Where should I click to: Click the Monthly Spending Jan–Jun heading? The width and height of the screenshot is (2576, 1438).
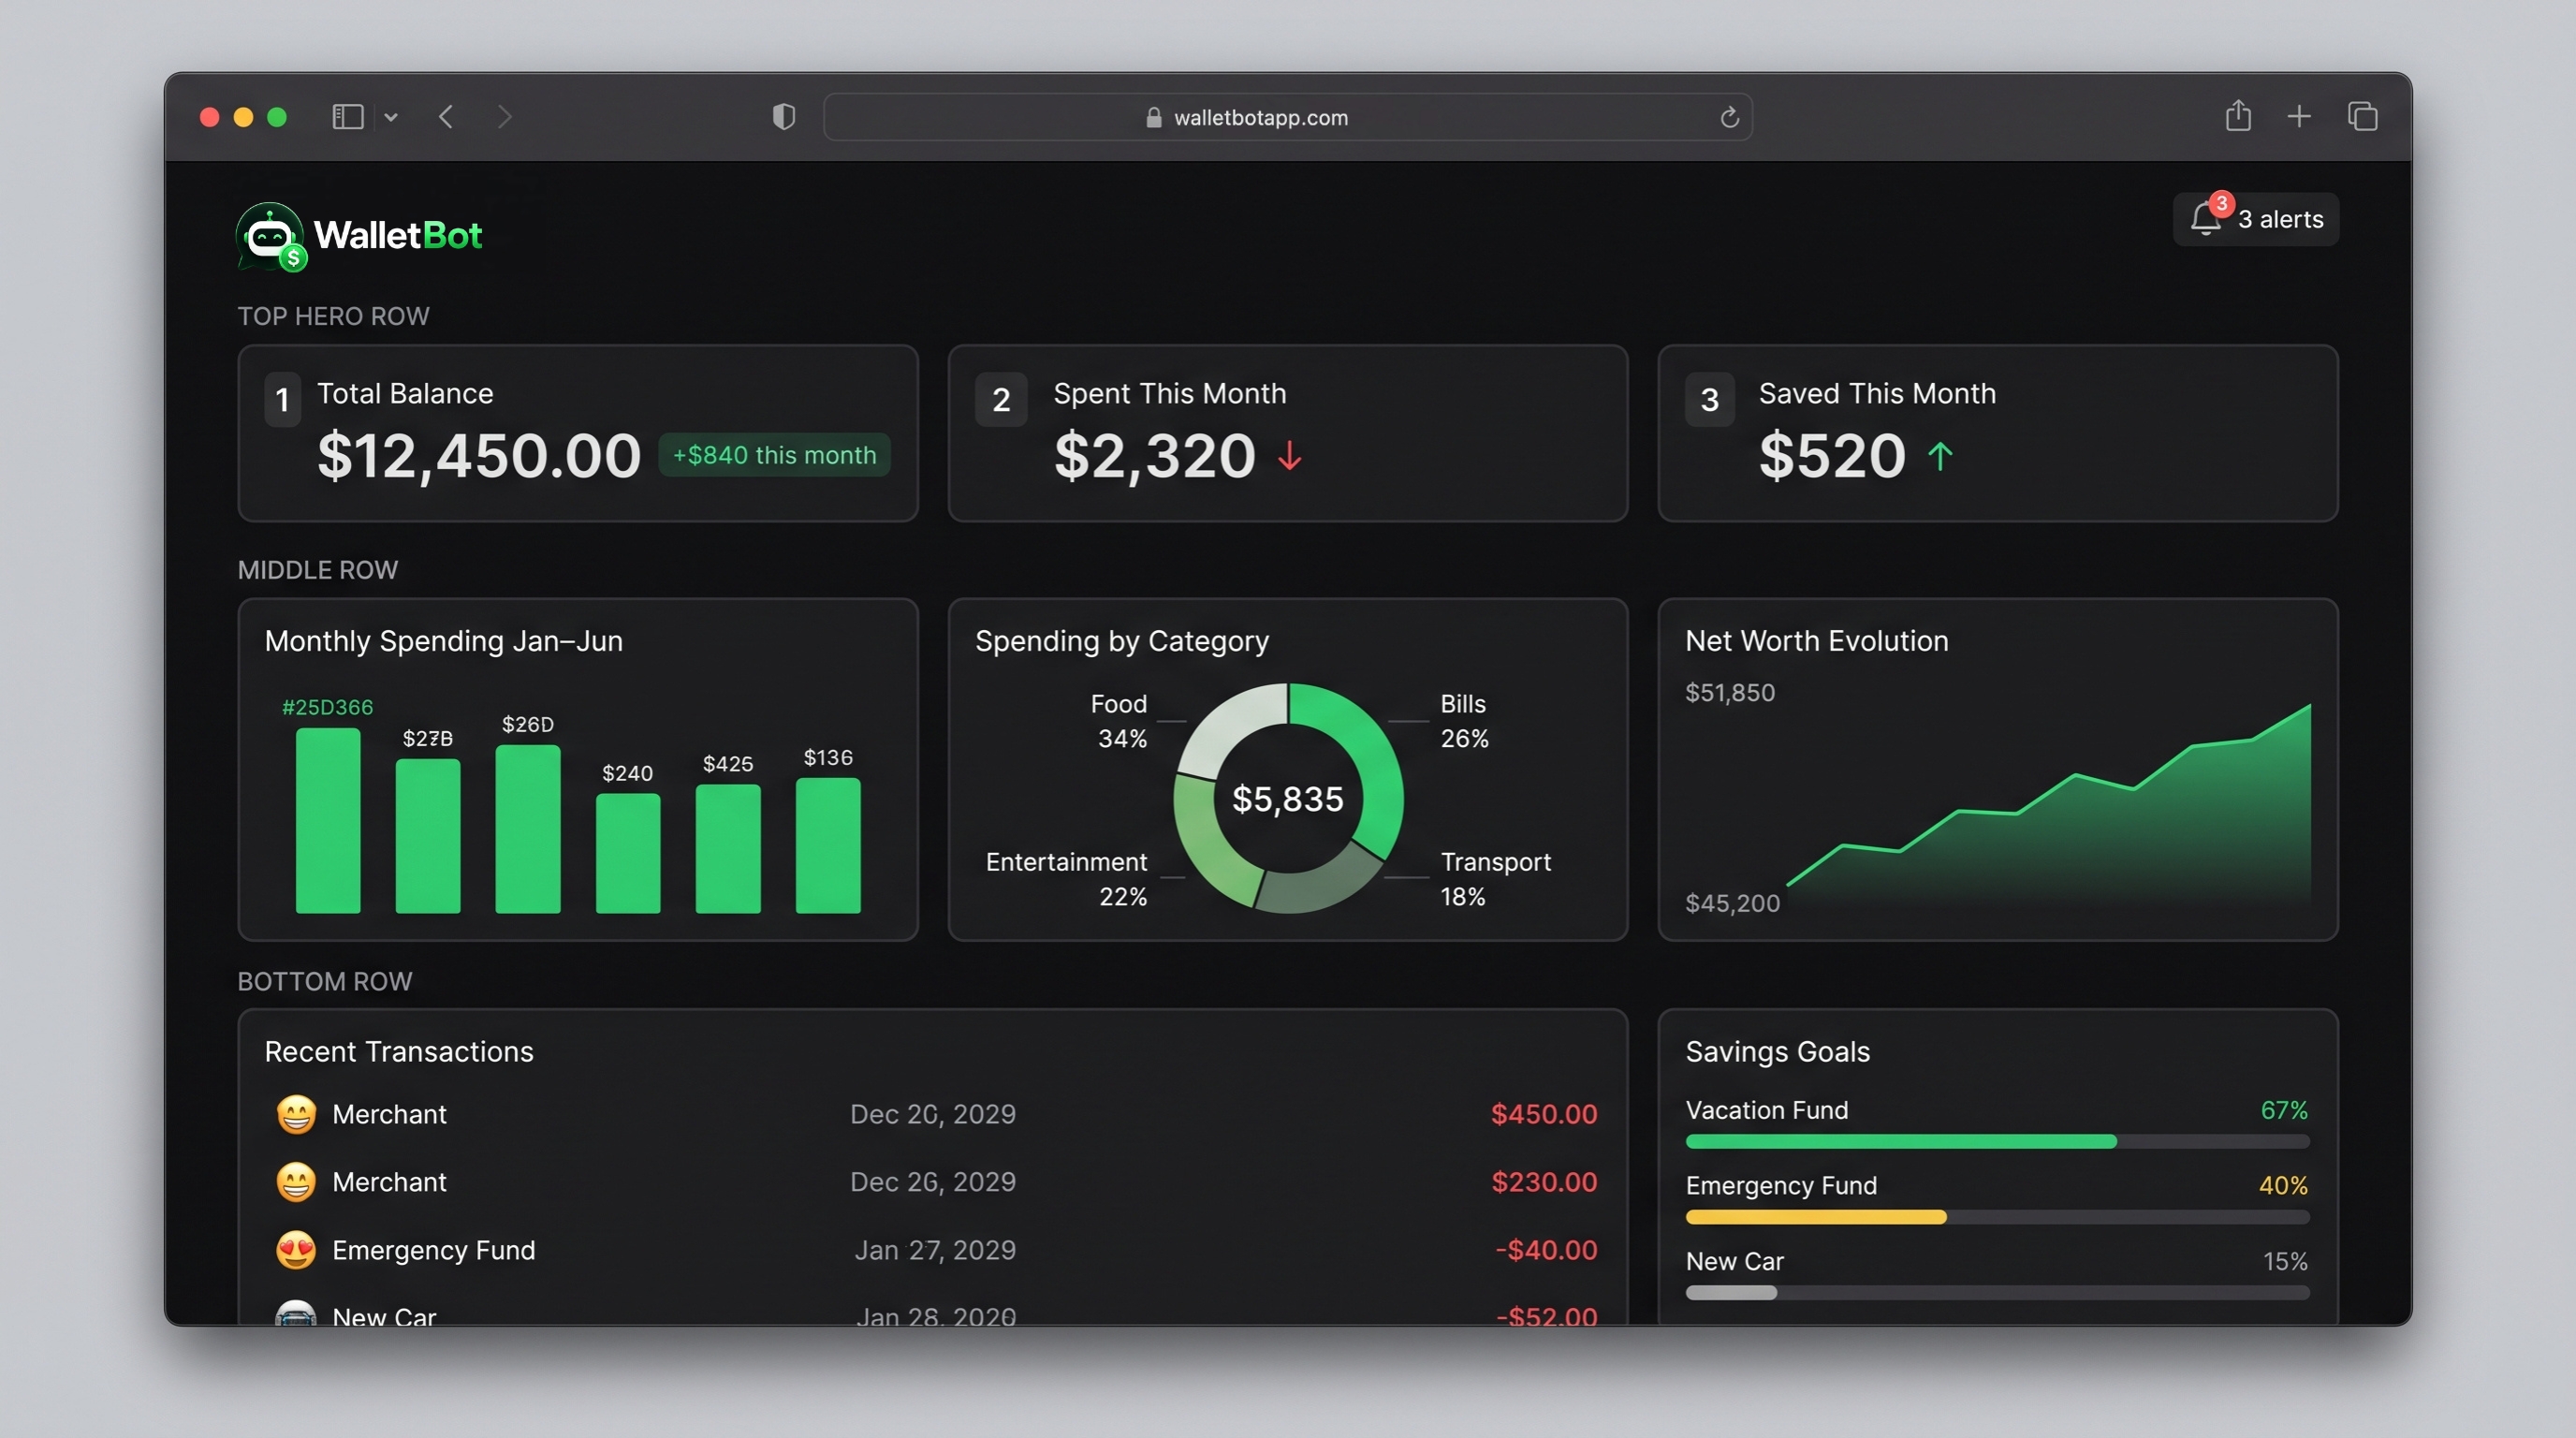(443, 641)
